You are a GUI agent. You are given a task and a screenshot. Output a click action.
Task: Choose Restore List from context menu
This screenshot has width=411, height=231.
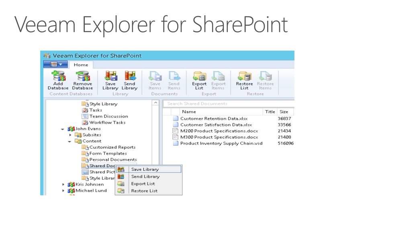149,191
